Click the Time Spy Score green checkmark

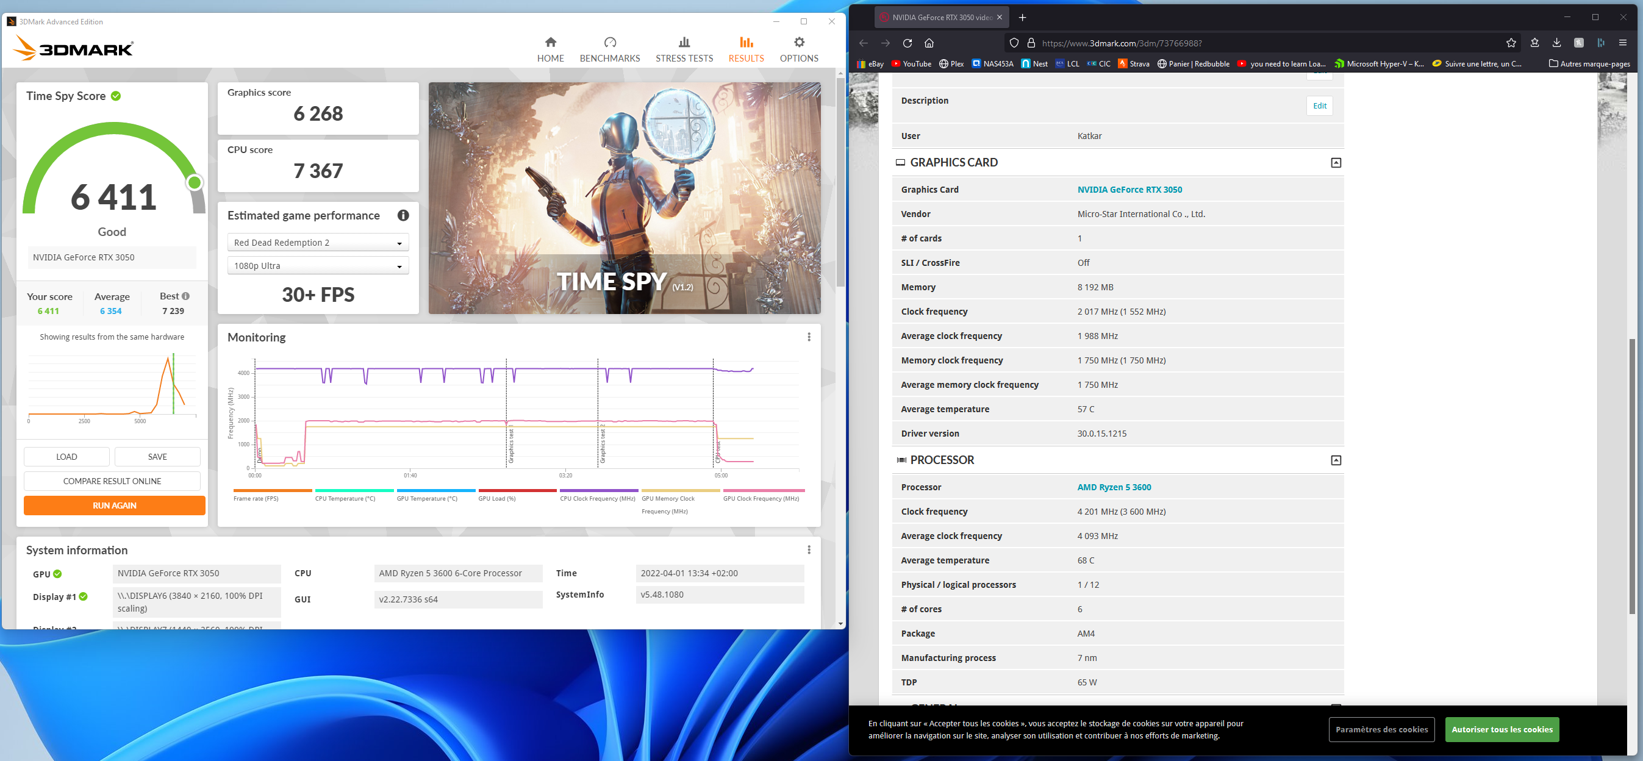tap(115, 96)
